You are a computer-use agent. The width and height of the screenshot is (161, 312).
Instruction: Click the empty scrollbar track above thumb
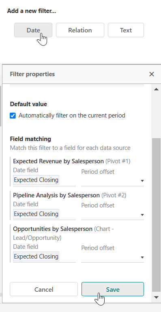(157, 116)
